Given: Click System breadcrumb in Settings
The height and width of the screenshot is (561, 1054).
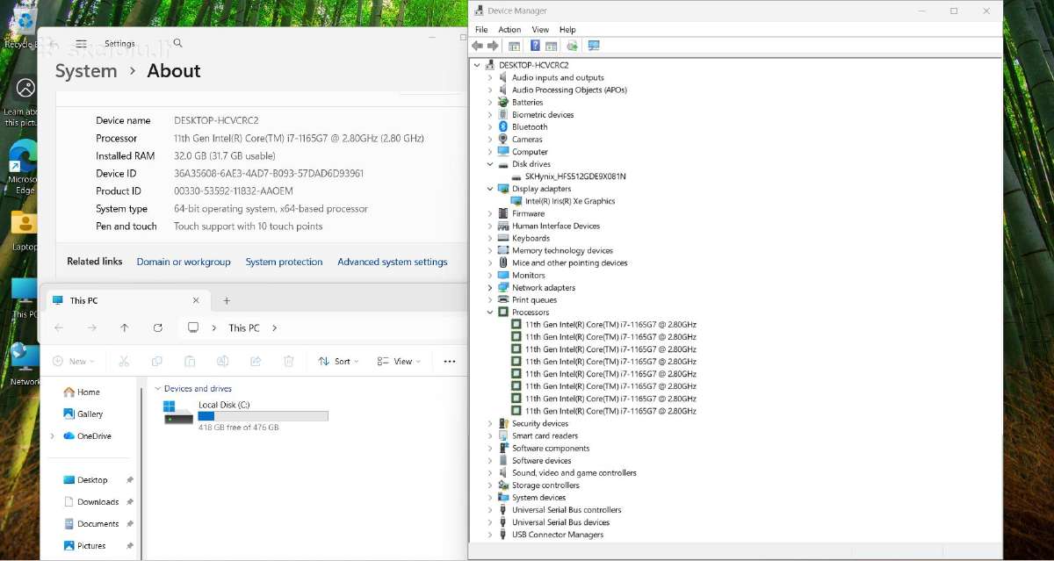Looking at the screenshot, I should point(86,71).
